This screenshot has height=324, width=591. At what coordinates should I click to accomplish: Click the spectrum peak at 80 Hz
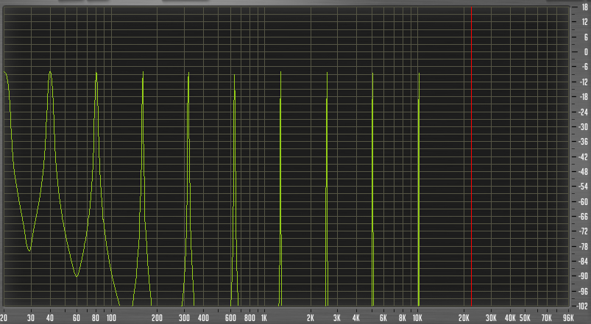96,73
